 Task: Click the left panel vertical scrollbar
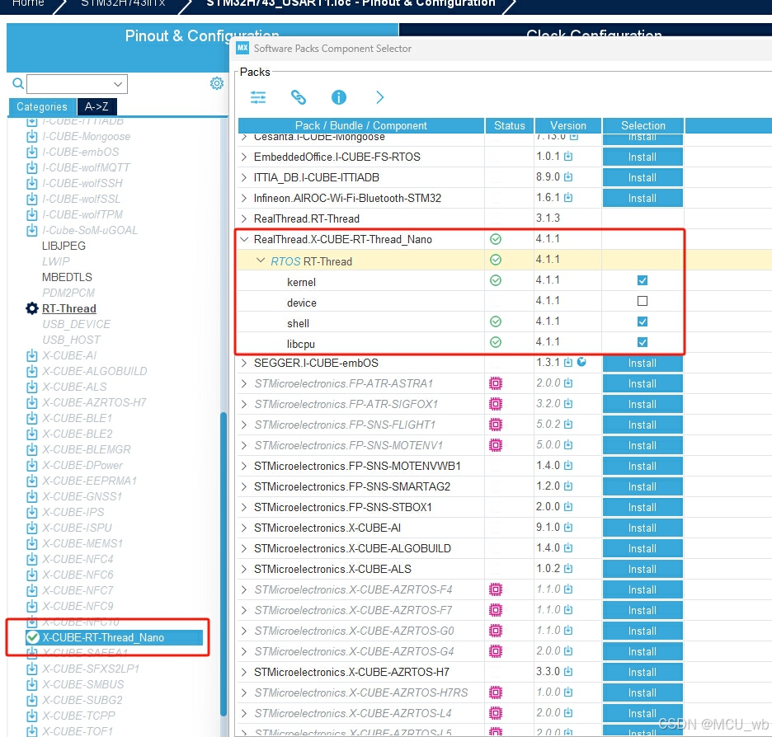[223, 564]
